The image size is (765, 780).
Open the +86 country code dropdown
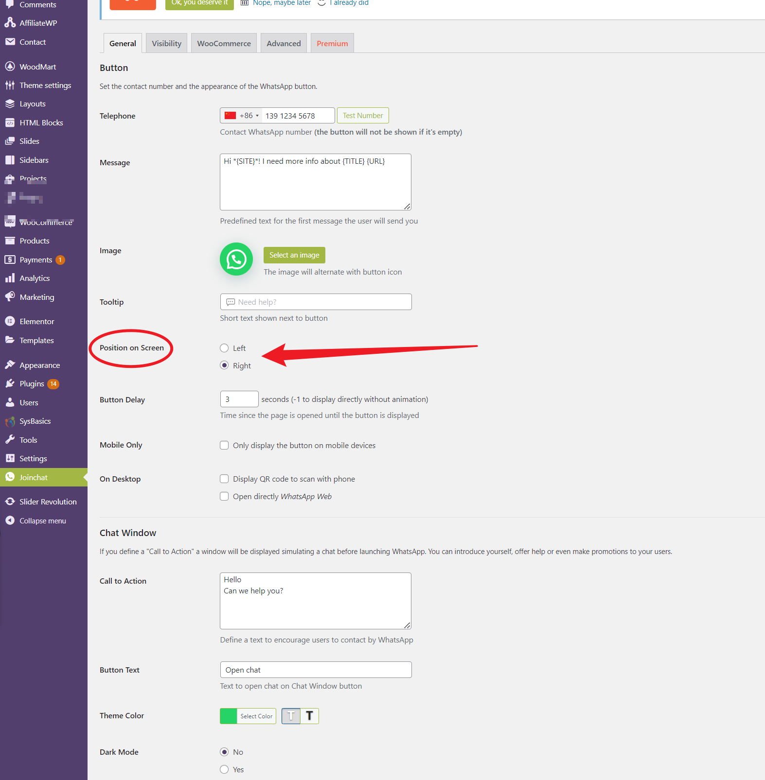pos(242,116)
